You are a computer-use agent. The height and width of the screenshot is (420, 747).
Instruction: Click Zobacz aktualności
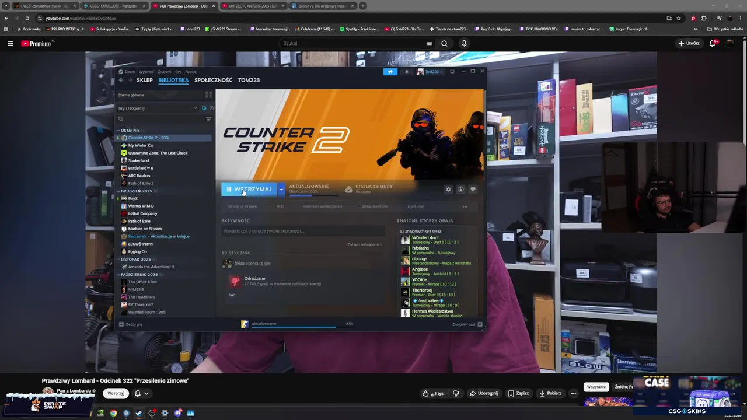click(x=364, y=244)
